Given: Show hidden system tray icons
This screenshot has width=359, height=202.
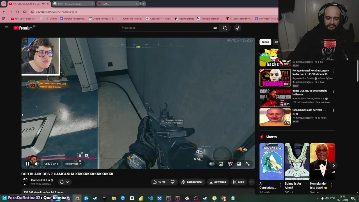Looking at the screenshot, I should [318, 198].
